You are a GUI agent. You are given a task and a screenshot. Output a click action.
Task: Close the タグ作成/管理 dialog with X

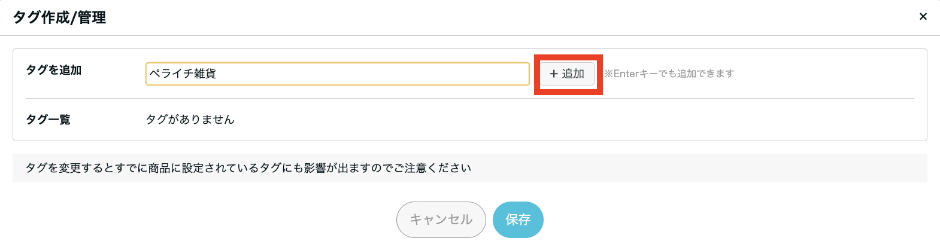click(923, 17)
